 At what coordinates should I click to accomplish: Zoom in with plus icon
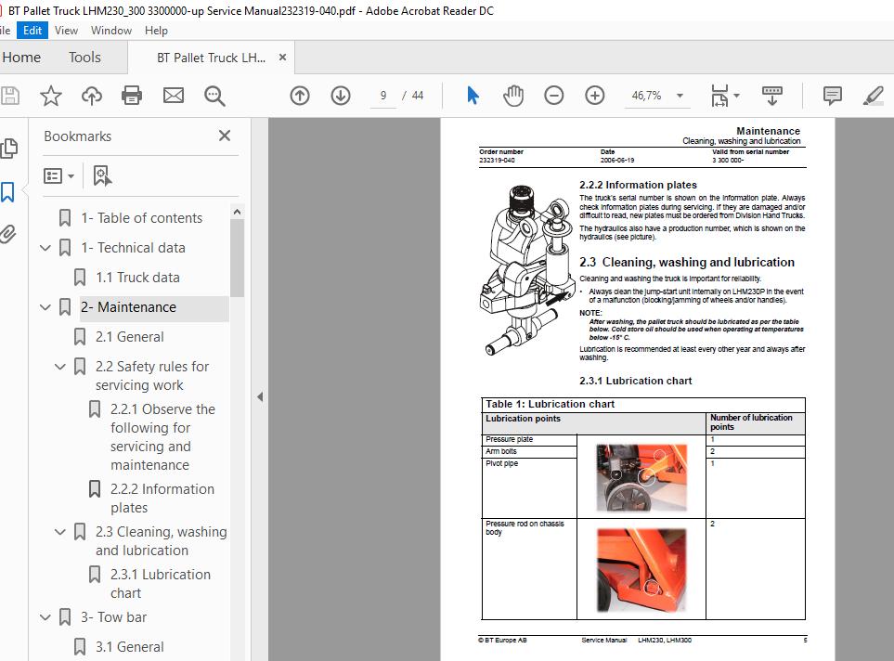[x=595, y=96]
